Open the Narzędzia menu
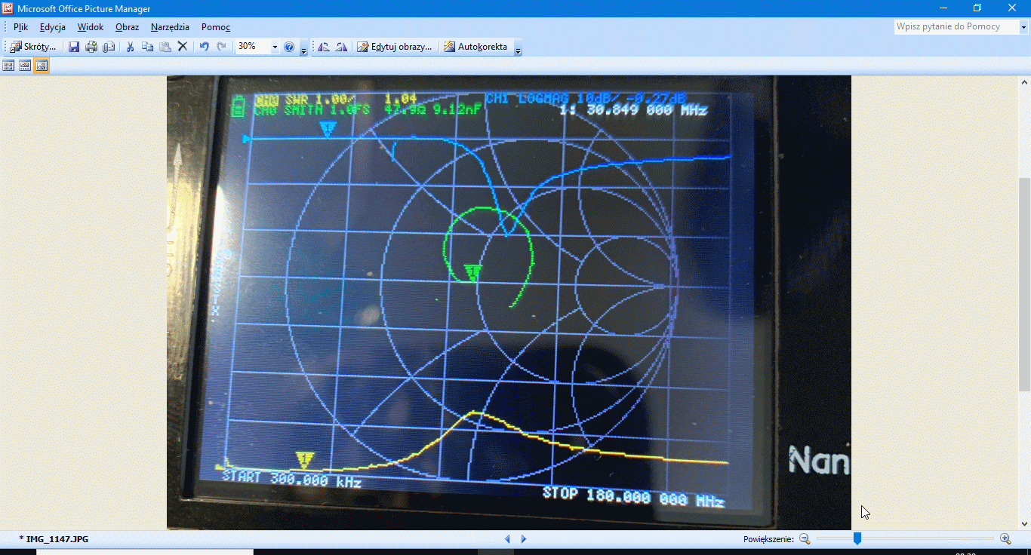The image size is (1031, 555). pyautogui.click(x=170, y=27)
